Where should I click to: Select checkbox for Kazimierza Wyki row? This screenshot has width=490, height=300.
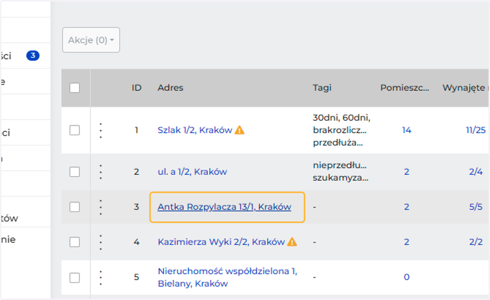coord(75,242)
